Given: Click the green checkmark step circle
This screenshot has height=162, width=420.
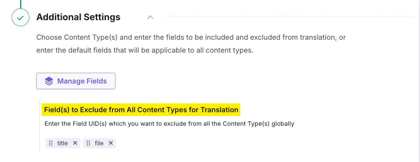Looking at the screenshot, I should [x=20, y=17].
